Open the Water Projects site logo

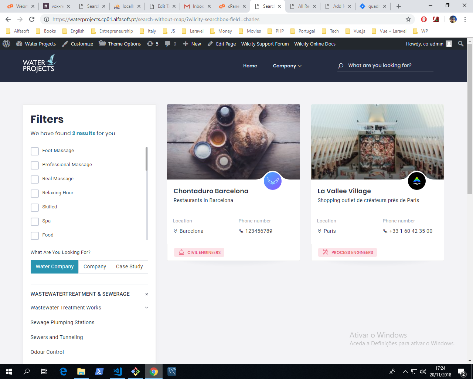pos(39,64)
